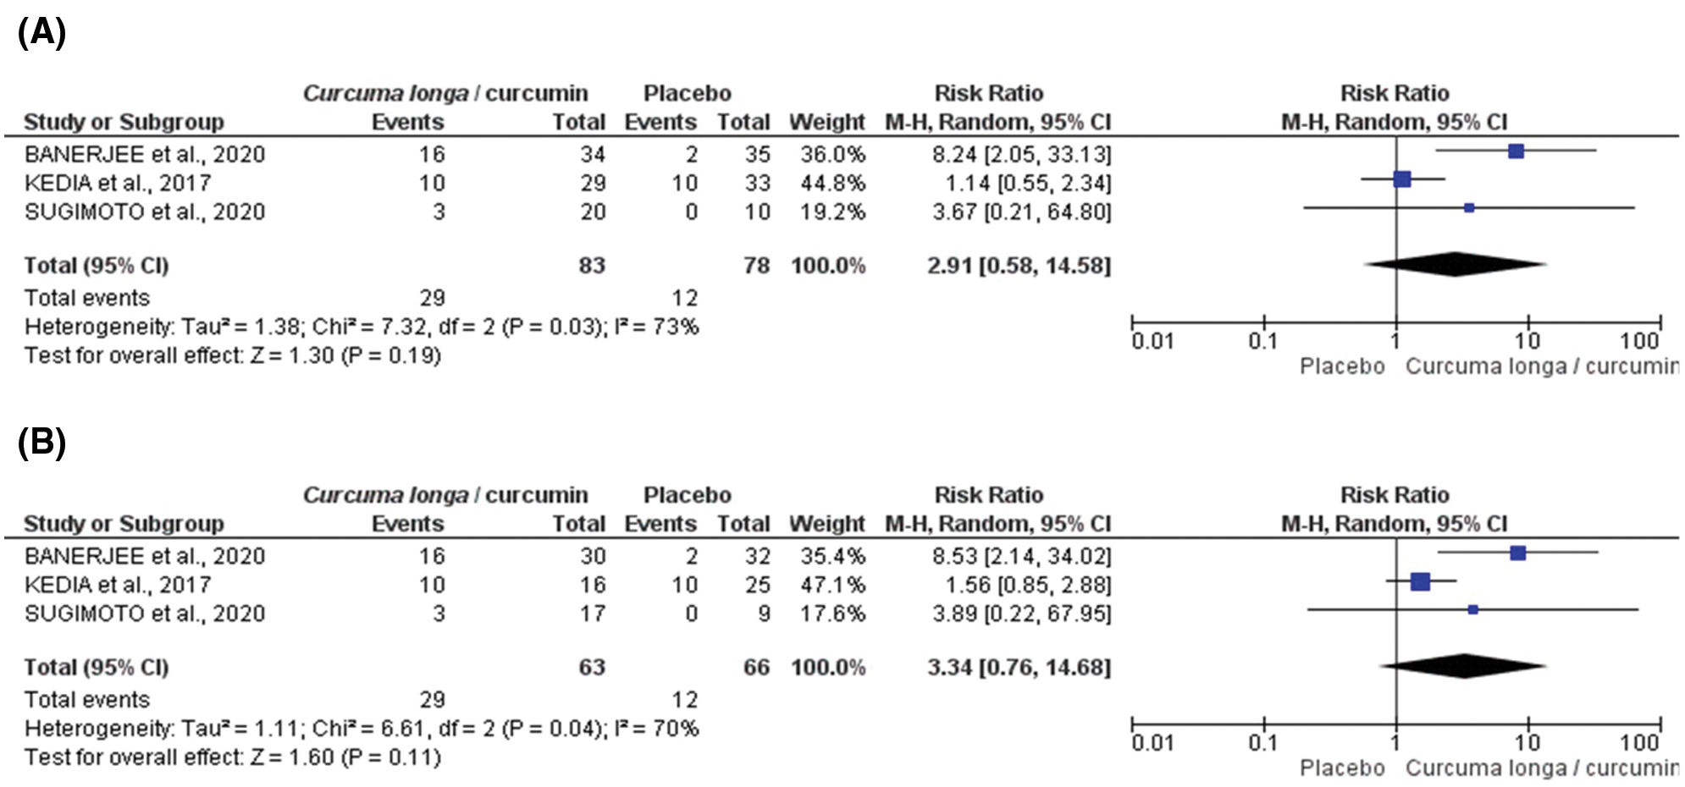
Task: Click the 100 axis tick label in panel B
Action: [x=1639, y=743]
